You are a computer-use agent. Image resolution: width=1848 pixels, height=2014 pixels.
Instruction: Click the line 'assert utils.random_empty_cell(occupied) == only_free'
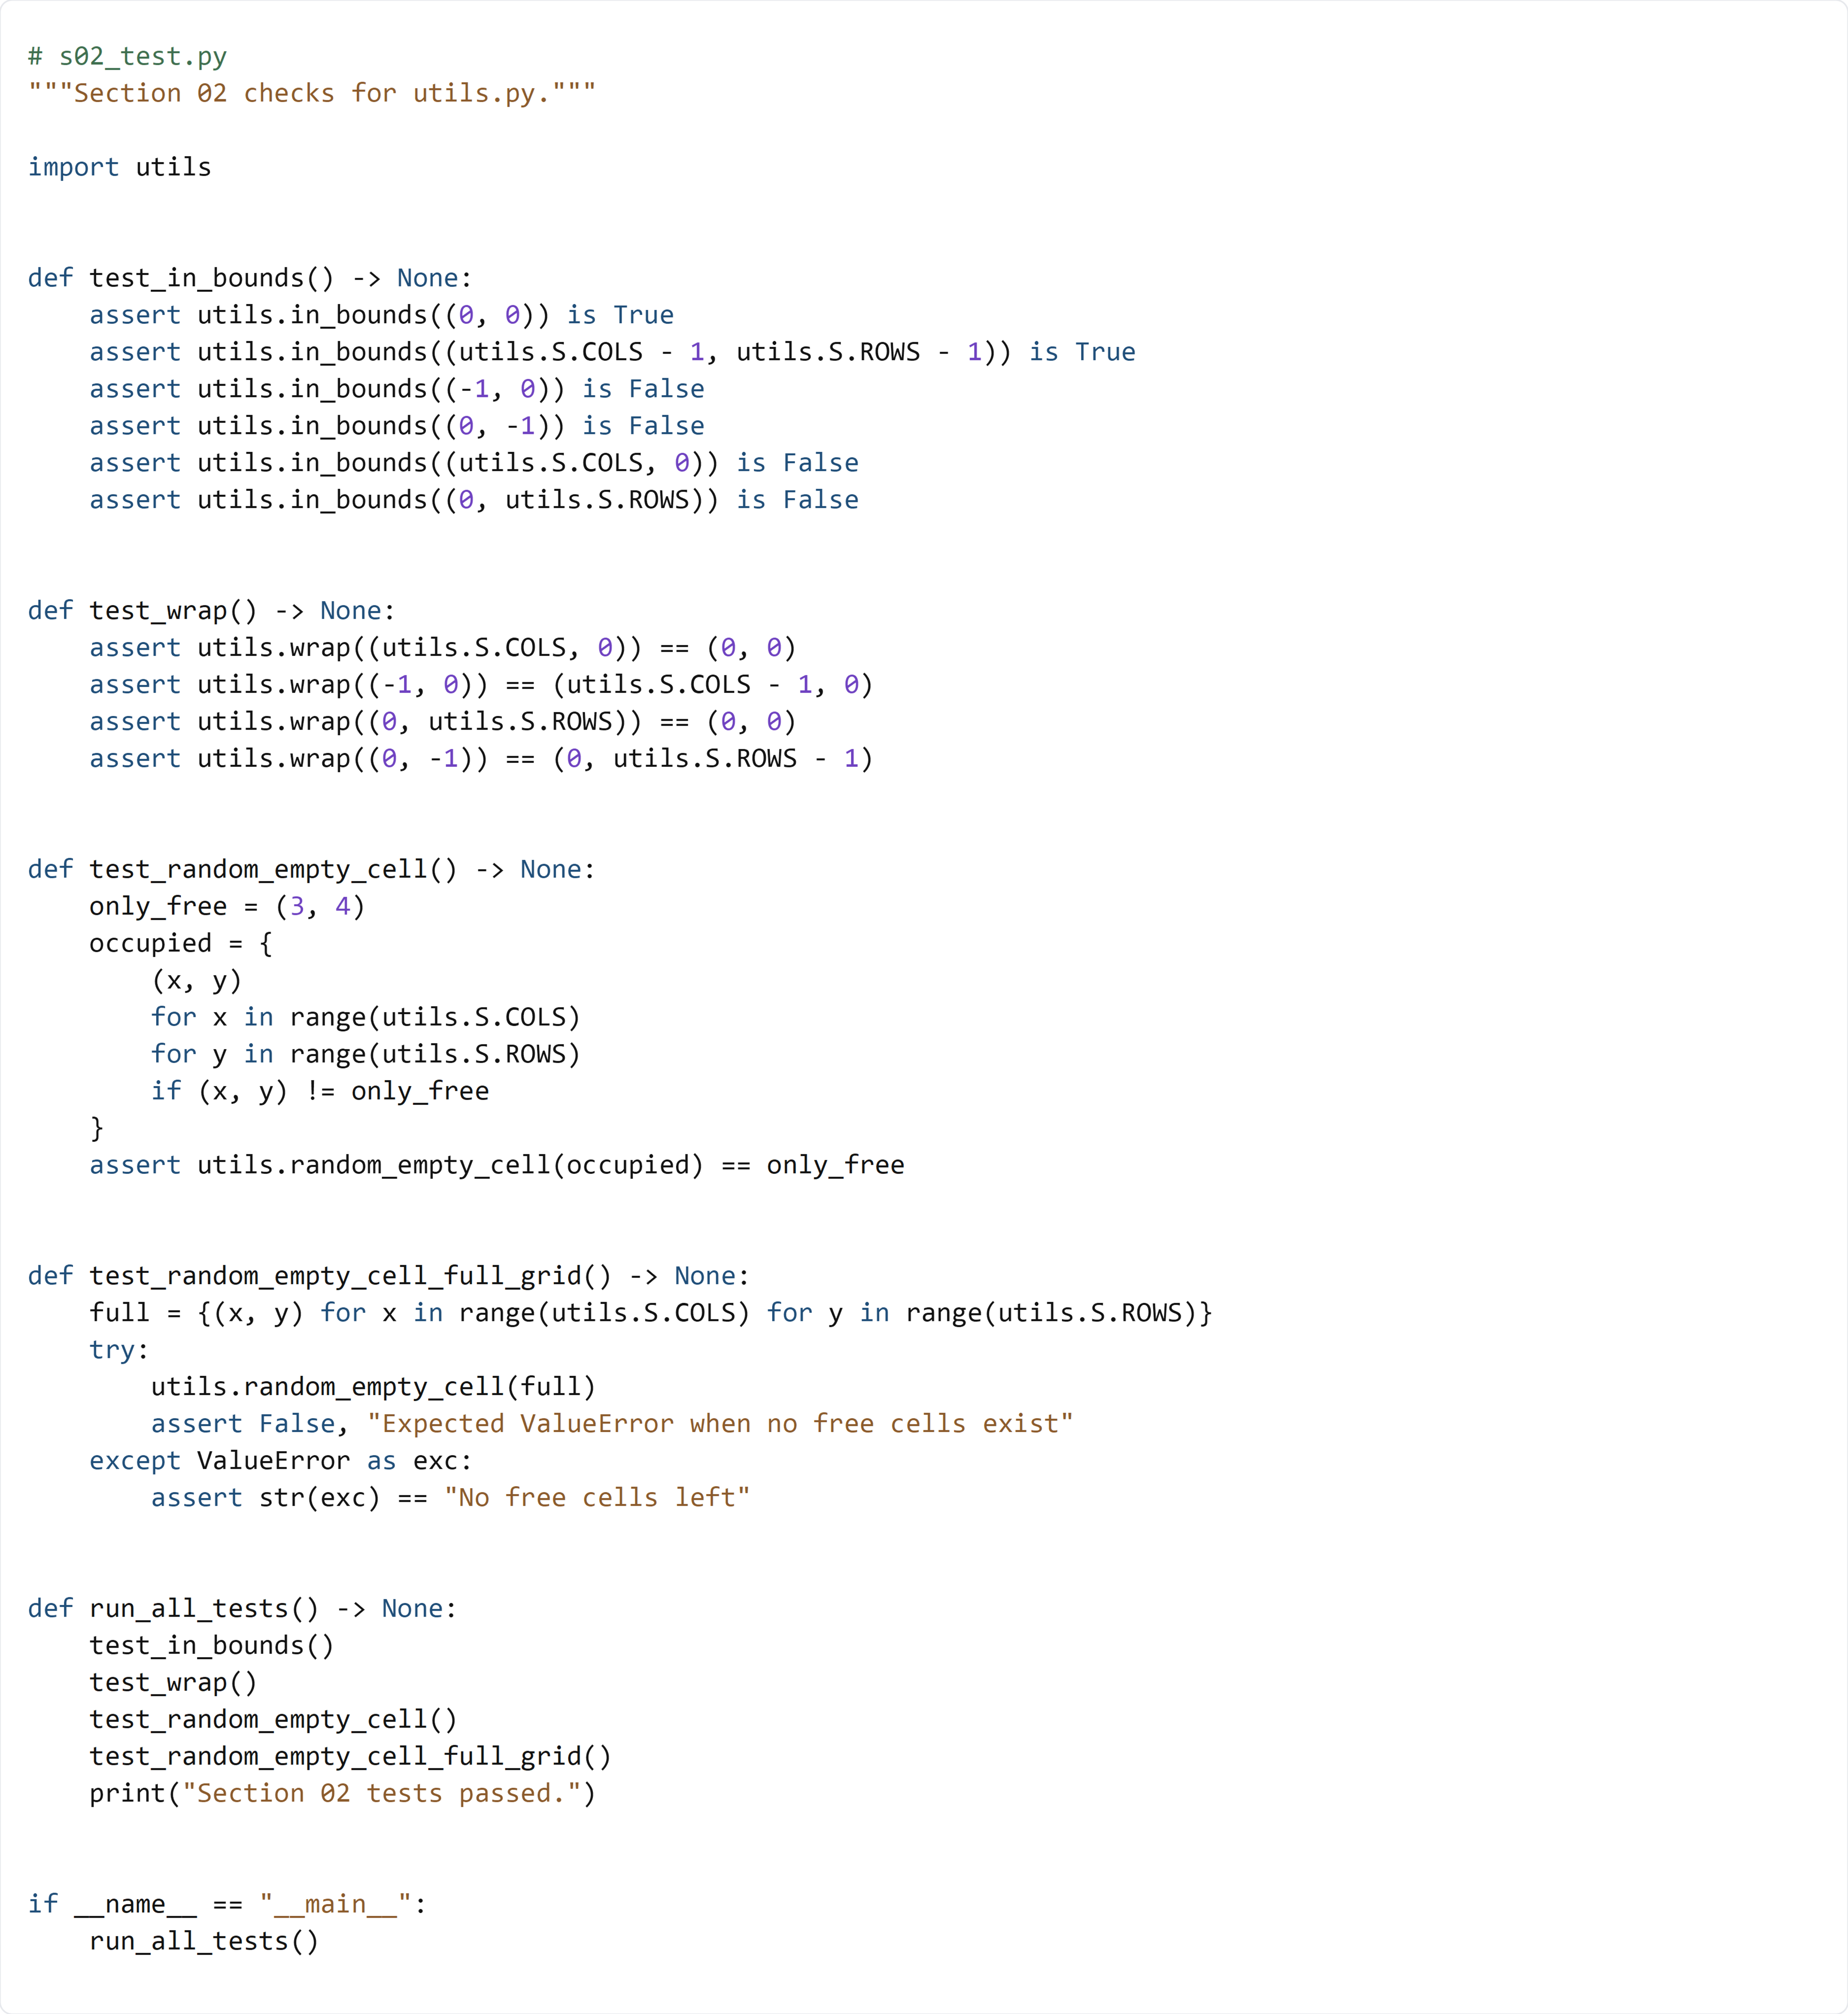[497, 1167]
